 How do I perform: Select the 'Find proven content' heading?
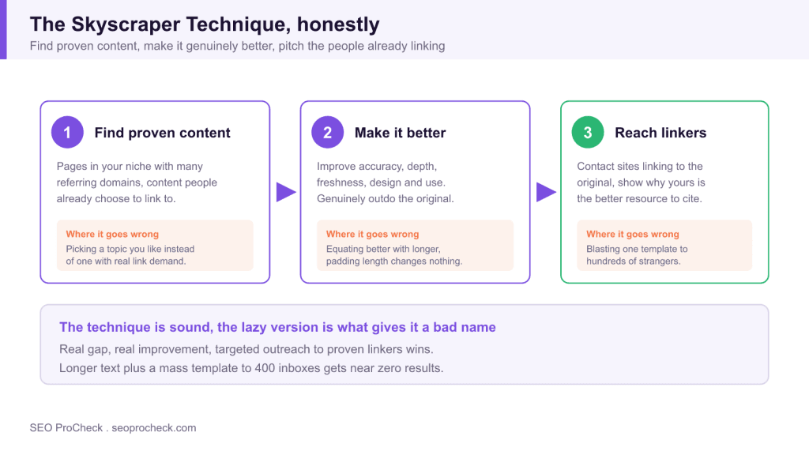click(162, 133)
